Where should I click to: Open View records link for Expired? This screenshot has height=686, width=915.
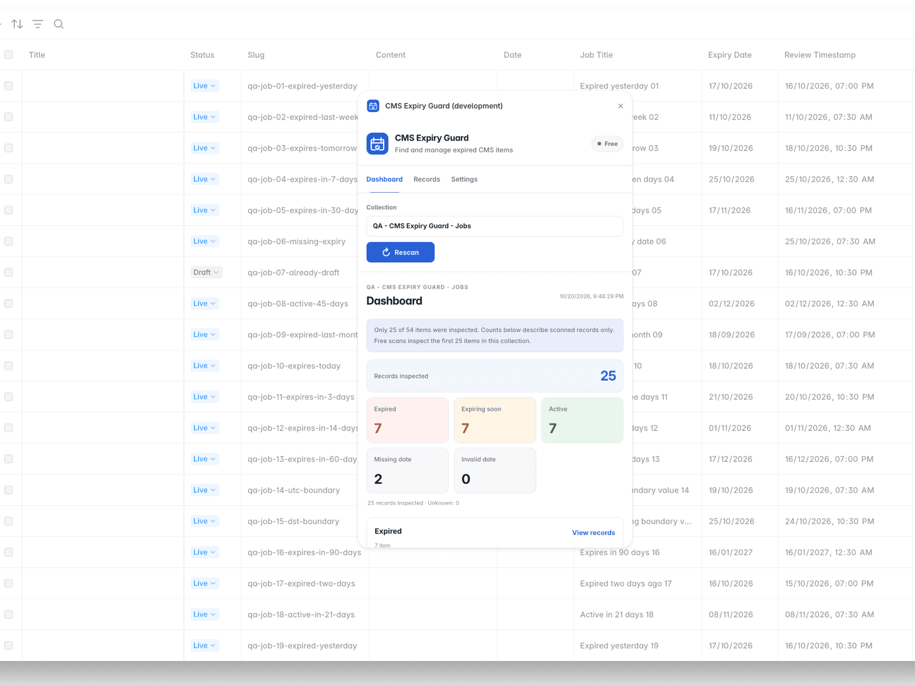[x=594, y=533]
